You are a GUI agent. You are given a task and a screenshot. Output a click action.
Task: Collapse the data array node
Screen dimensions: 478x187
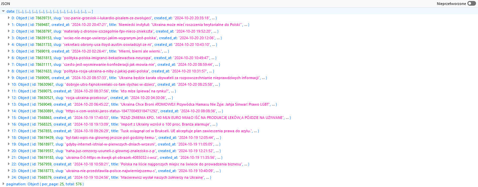(3, 11)
